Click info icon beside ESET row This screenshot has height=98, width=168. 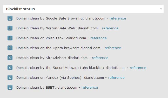(10, 87)
